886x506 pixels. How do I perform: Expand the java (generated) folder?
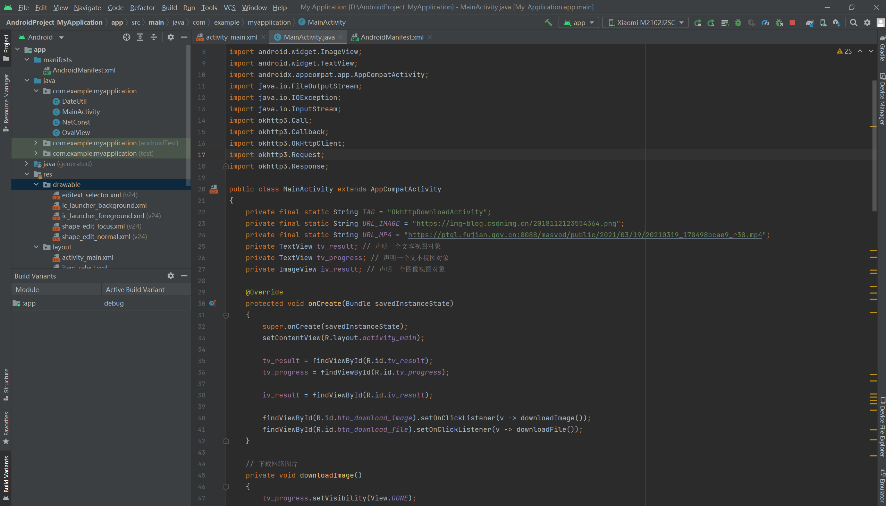pyautogui.click(x=27, y=164)
